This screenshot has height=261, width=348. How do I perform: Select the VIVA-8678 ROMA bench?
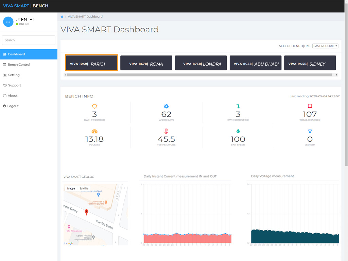146,63
